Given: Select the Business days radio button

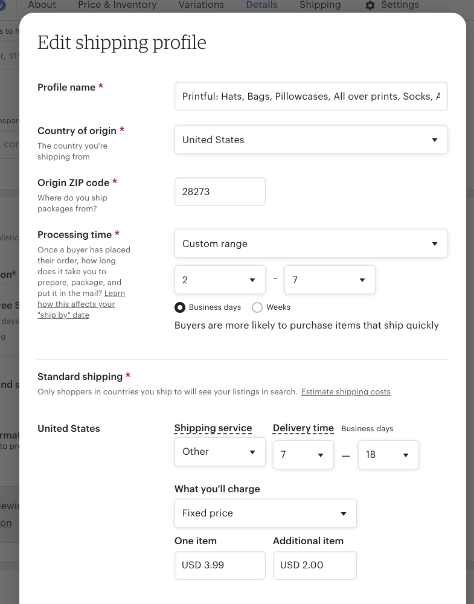Looking at the screenshot, I should (180, 307).
